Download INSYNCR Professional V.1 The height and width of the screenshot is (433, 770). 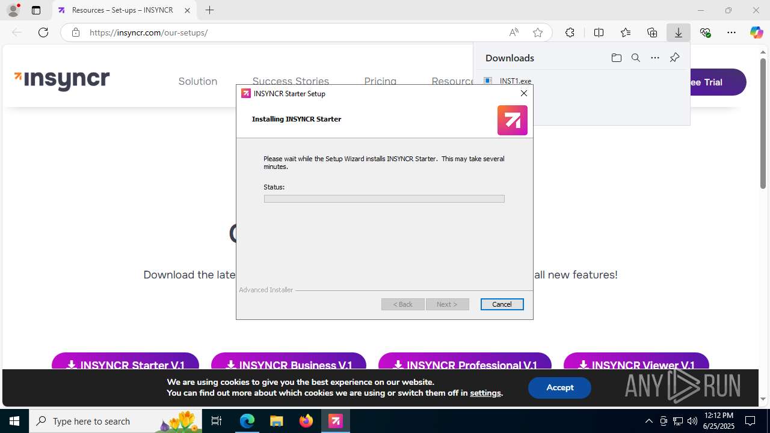point(465,362)
